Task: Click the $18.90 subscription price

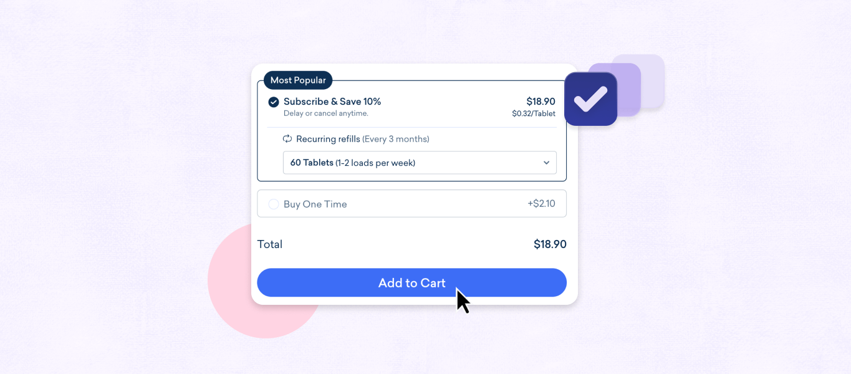Action: [x=542, y=101]
